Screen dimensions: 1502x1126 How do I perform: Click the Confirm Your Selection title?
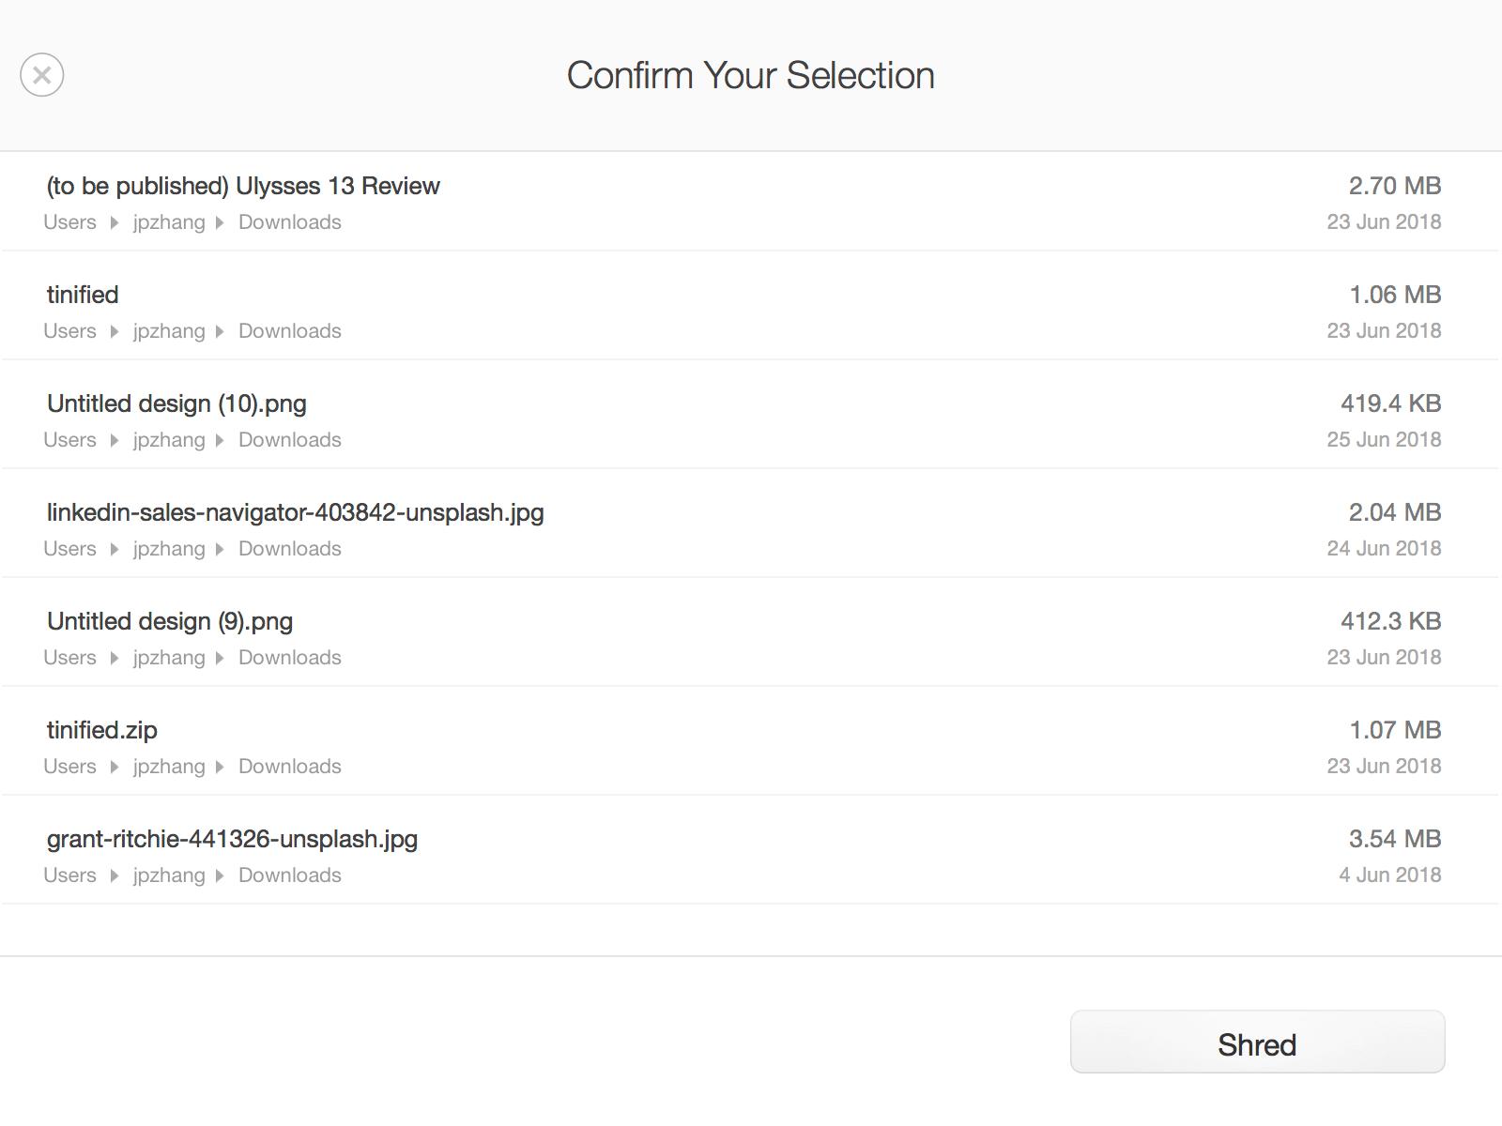[x=751, y=75]
